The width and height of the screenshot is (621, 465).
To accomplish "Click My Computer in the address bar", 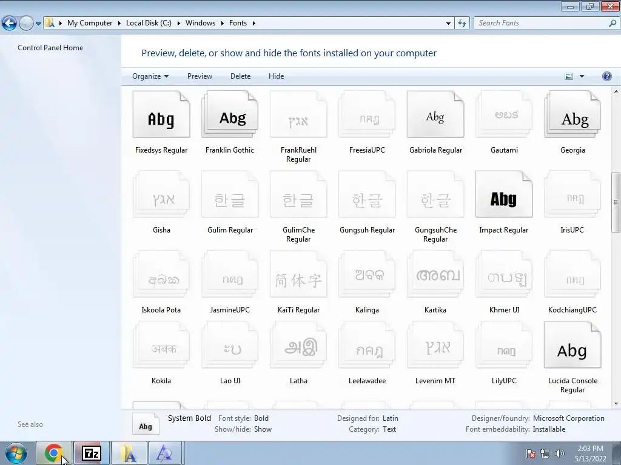I will point(90,23).
